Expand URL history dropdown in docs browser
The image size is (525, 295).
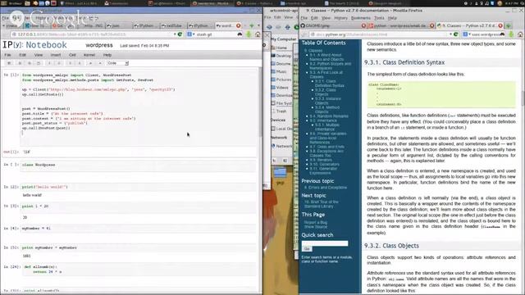click(x=450, y=34)
